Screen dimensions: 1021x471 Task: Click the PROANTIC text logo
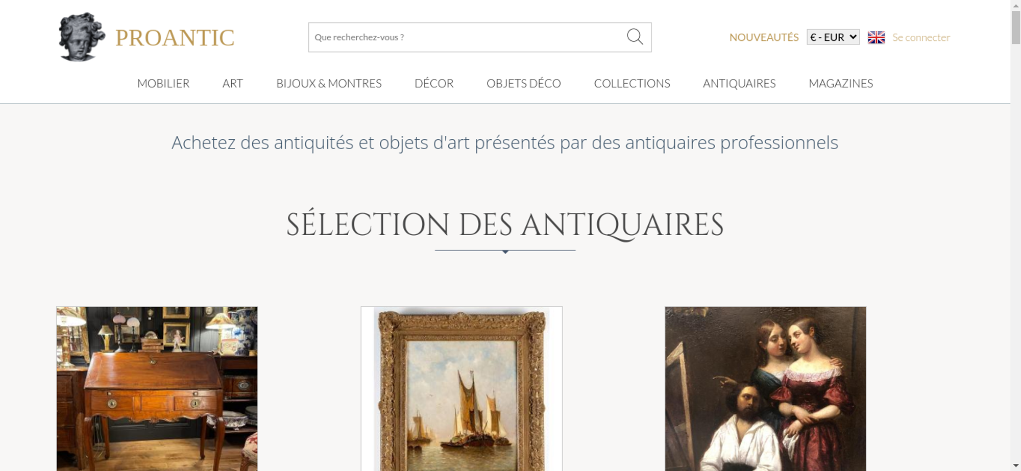[175, 38]
